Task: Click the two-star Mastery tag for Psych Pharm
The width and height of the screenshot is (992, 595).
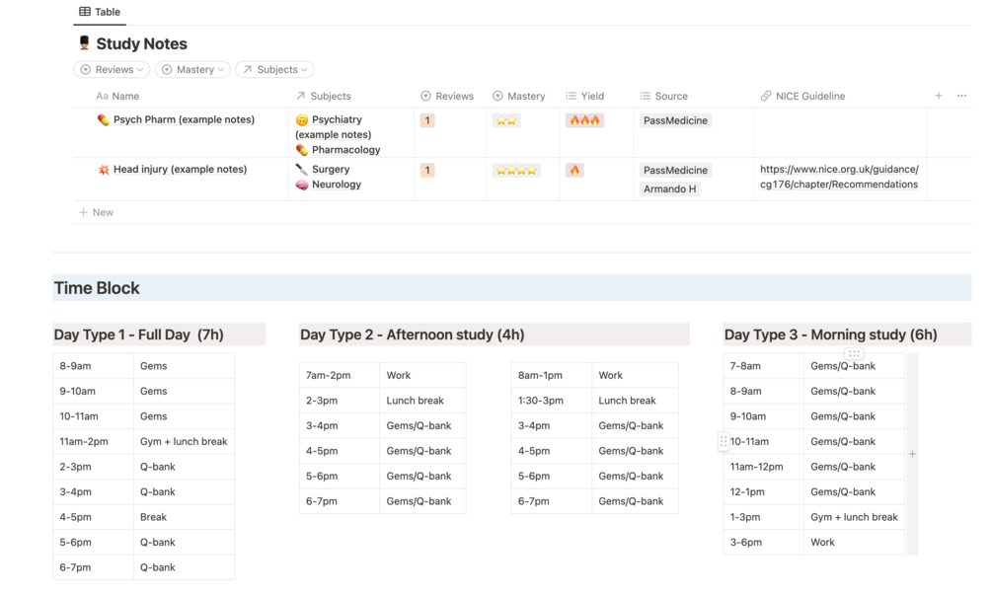Action: coord(506,120)
